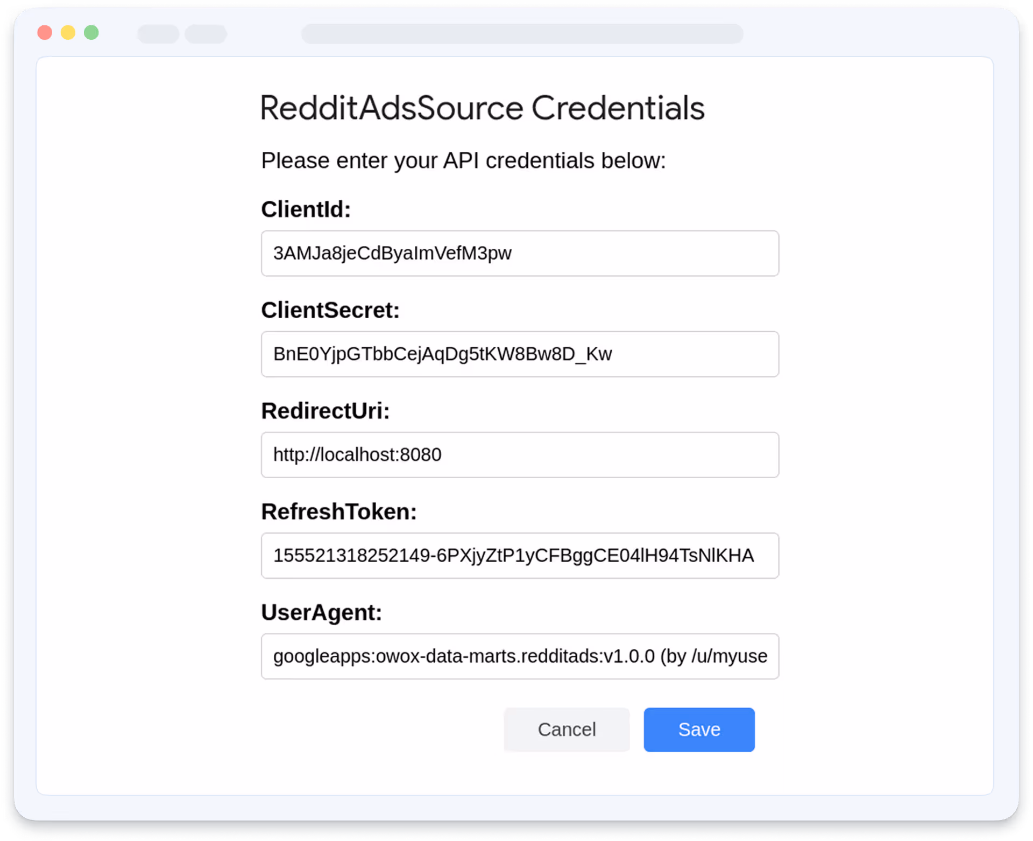Click the UserAgent input box
Screen dimensions: 1033x841
pyautogui.click(x=520, y=656)
